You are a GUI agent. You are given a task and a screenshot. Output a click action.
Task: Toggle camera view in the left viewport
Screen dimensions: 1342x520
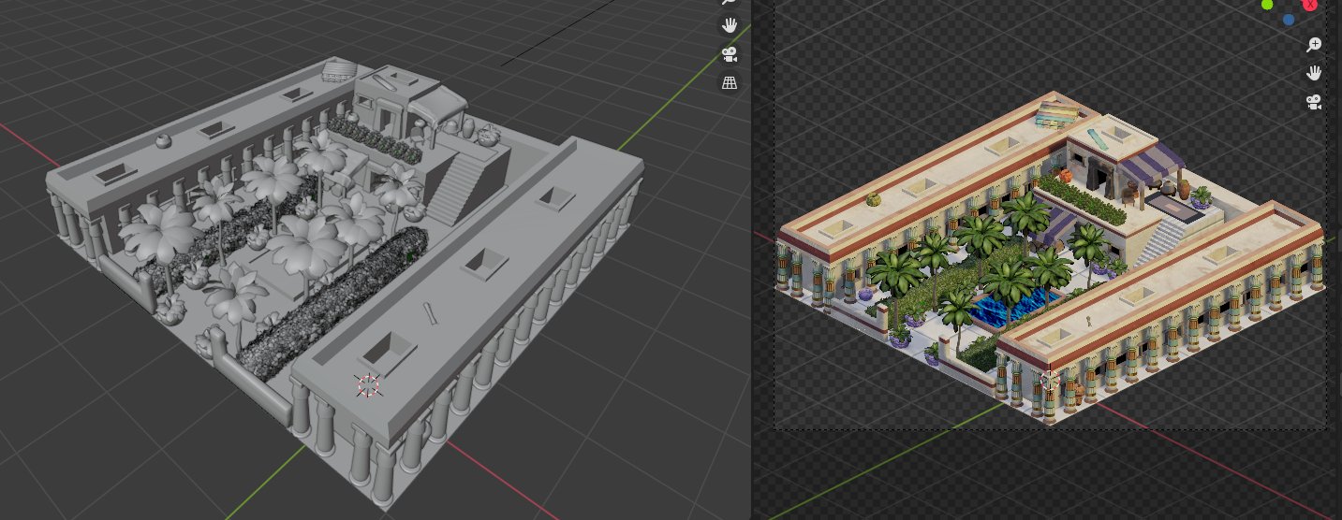(x=730, y=54)
